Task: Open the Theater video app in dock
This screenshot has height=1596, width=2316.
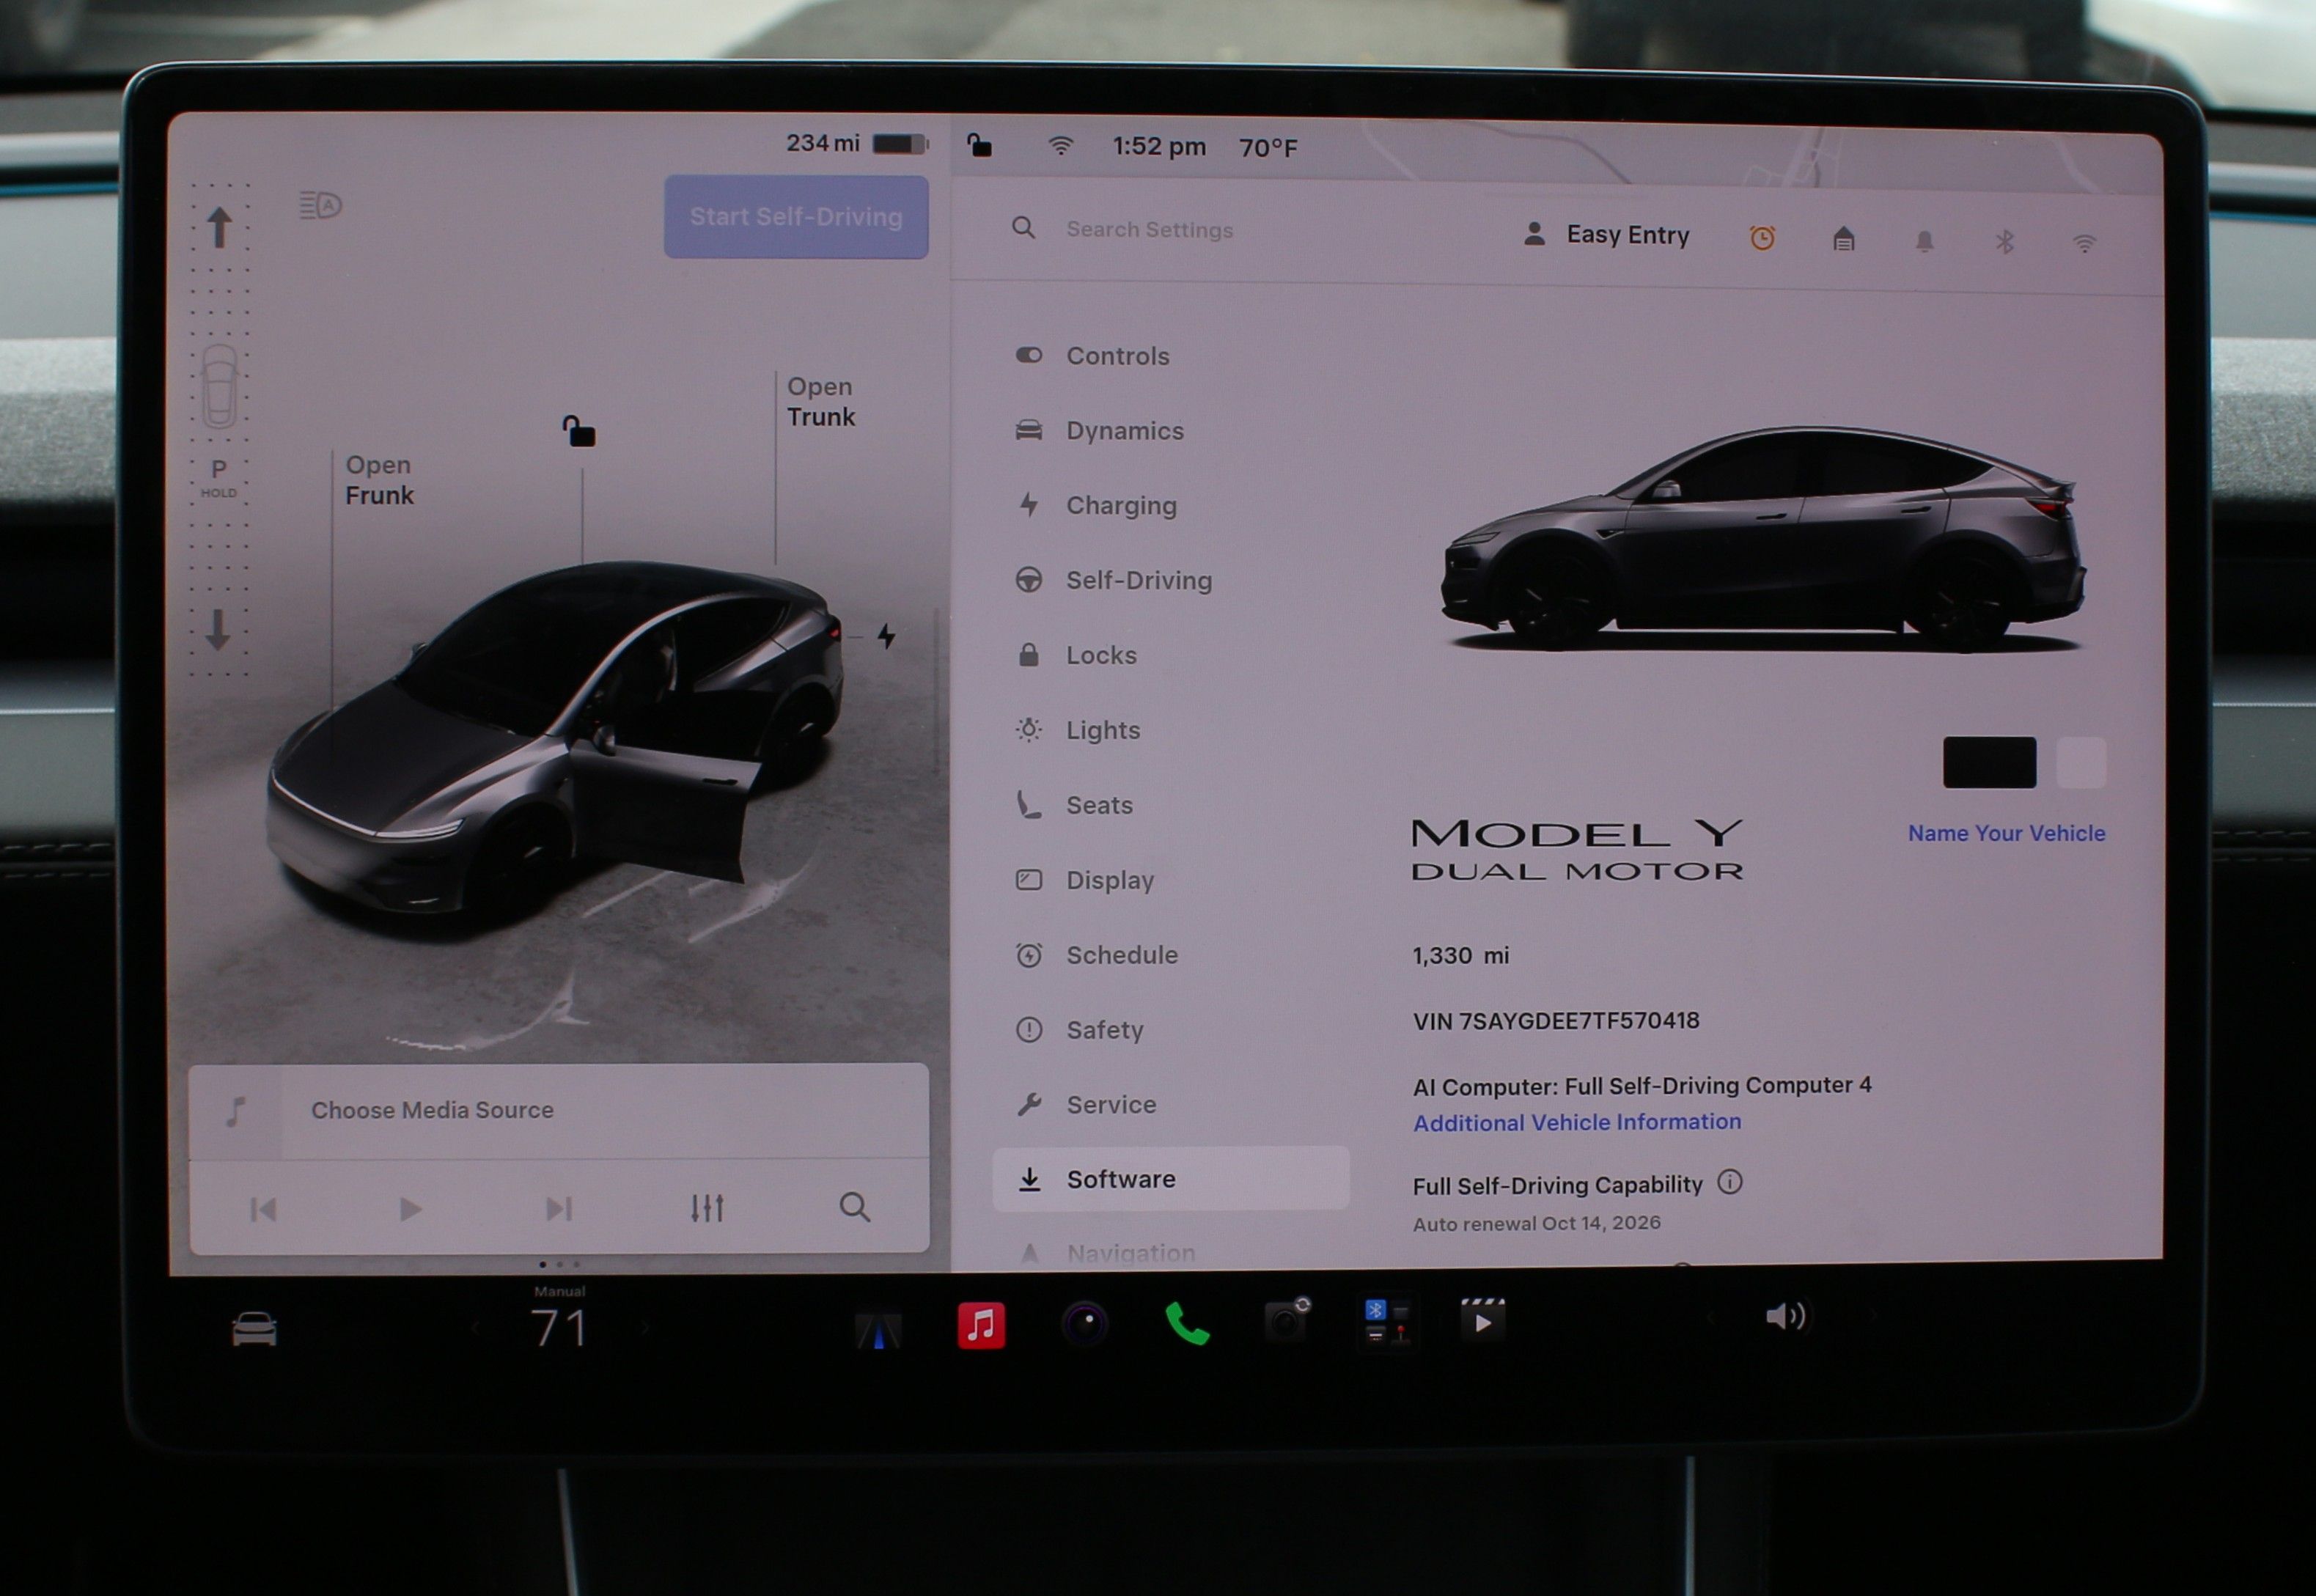Action: point(1483,1320)
